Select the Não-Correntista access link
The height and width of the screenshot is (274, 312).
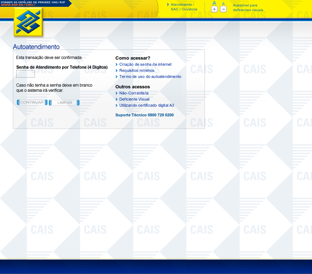[x=134, y=93]
